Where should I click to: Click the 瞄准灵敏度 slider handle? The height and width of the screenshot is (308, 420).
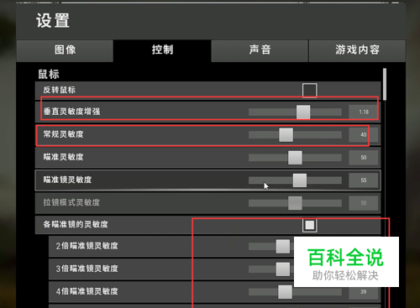pyautogui.click(x=295, y=158)
